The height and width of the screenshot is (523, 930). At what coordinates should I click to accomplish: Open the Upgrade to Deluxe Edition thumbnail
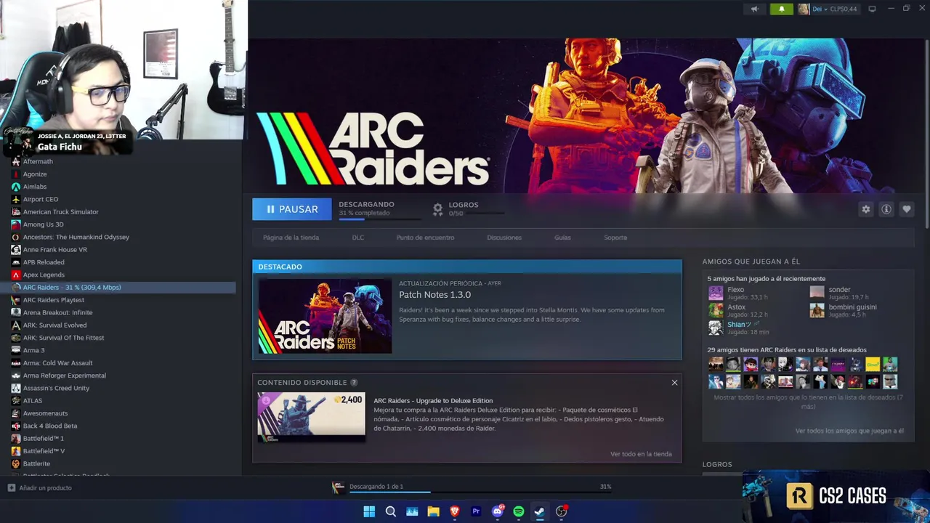point(311,417)
